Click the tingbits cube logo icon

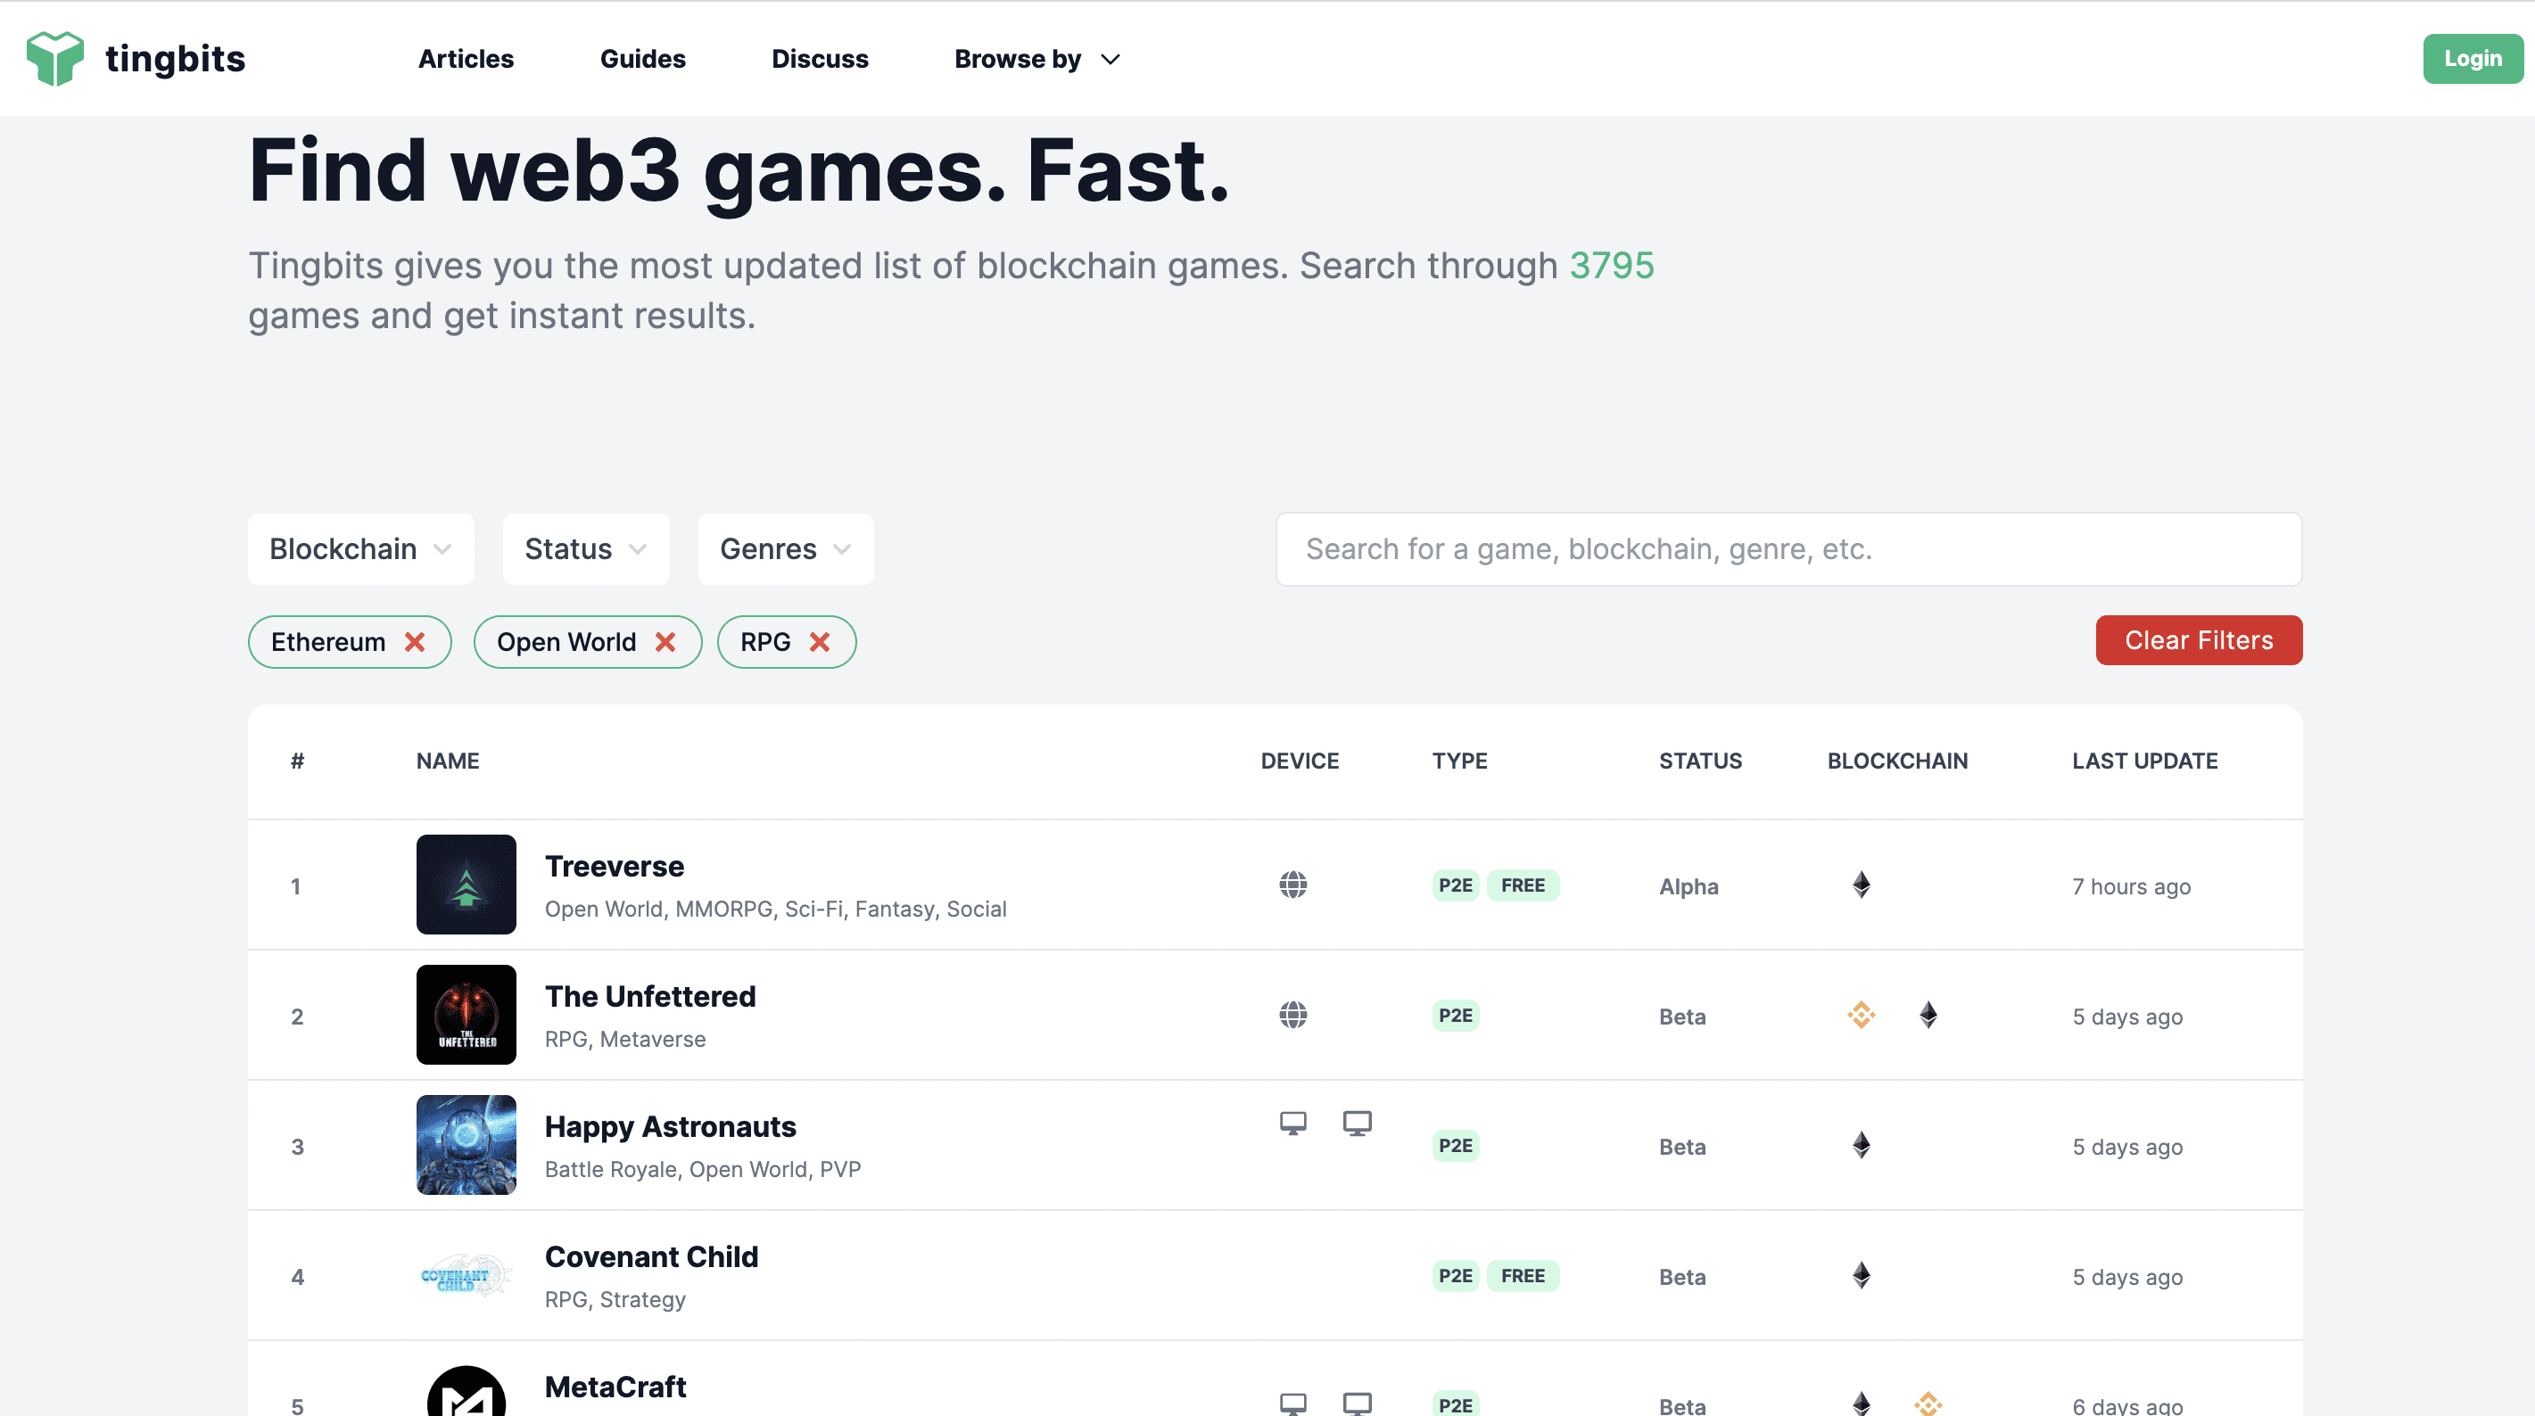(x=54, y=58)
